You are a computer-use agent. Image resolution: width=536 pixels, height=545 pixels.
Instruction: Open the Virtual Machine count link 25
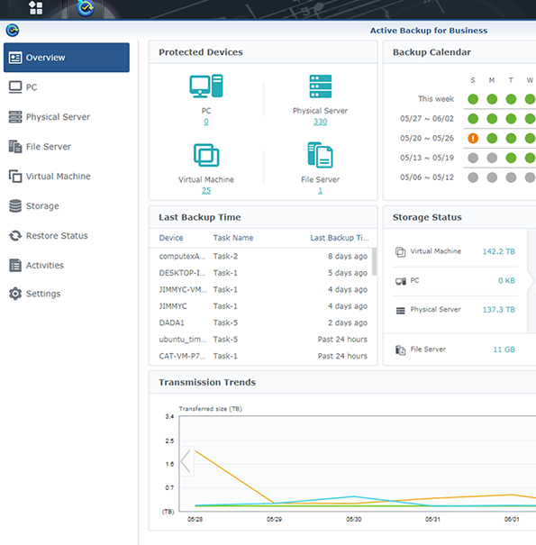[206, 190]
